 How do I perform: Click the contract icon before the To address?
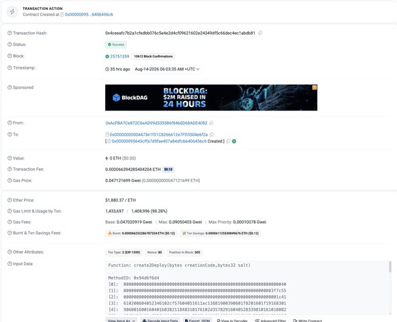(107, 134)
